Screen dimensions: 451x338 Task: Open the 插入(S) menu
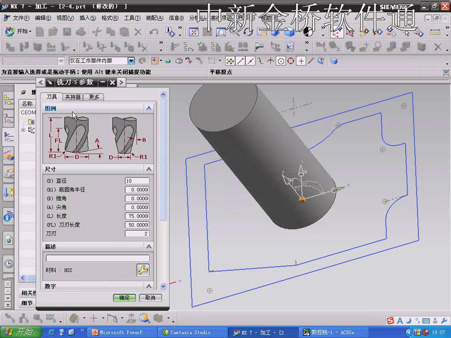click(88, 18)
